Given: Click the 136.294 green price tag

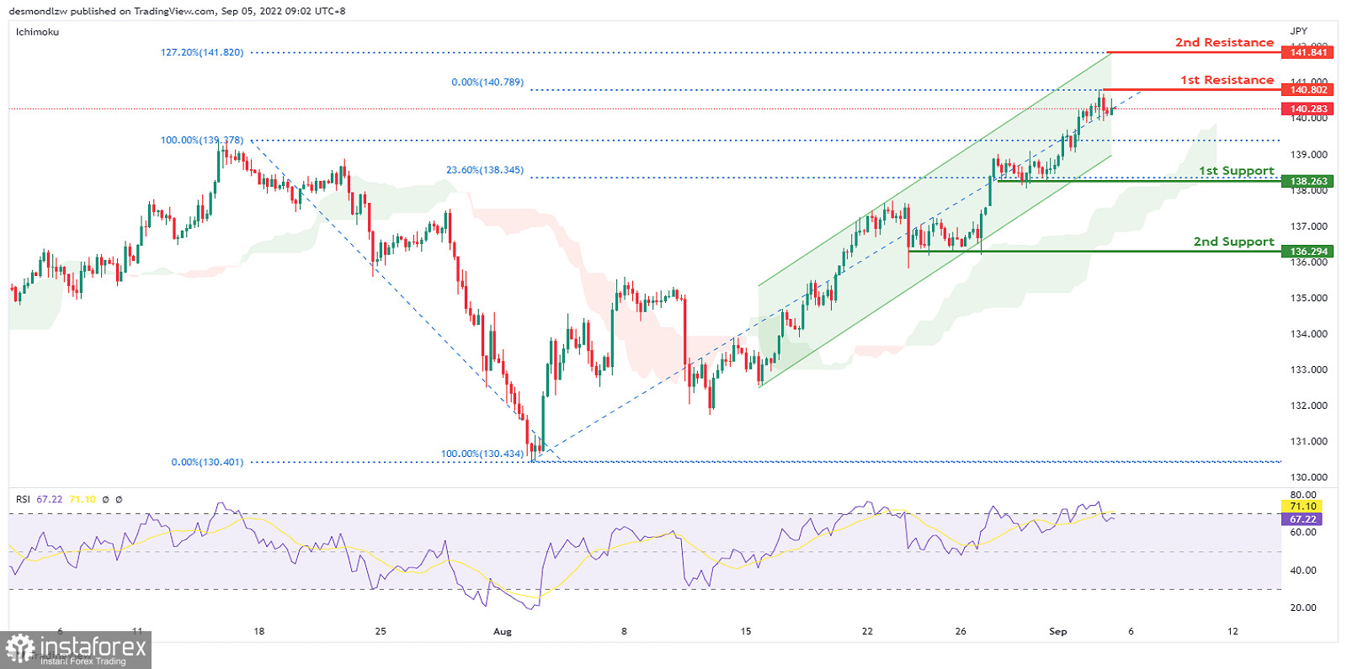Looking at the screenshot, I should point(1307,252).
